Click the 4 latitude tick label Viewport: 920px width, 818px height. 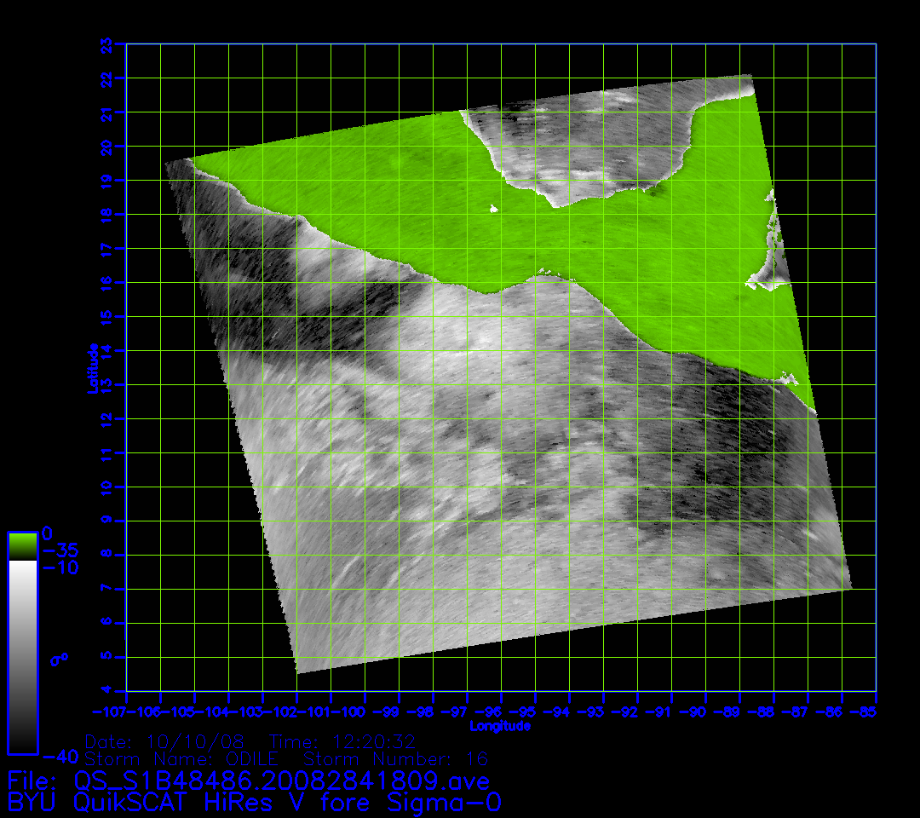pos(106,690)
